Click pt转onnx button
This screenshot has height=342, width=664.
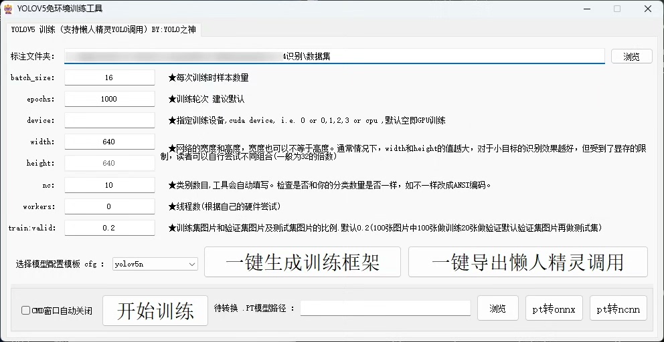coord(554,309)
